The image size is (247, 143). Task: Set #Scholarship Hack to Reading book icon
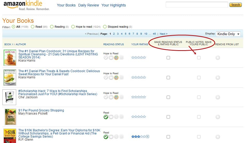(111, 97)
